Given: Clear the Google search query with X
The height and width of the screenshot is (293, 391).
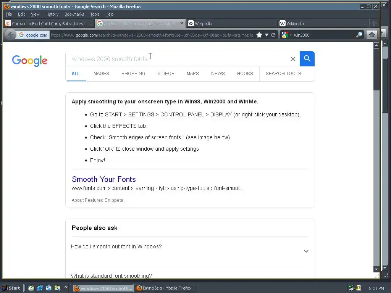Looking at the screenshot, I should pyautogui.click(x=293, y=59).
